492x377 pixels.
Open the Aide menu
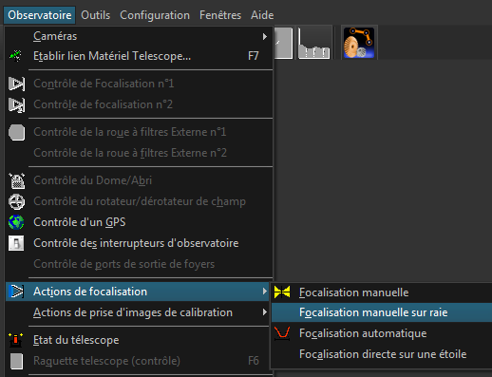tap(262, 15)
